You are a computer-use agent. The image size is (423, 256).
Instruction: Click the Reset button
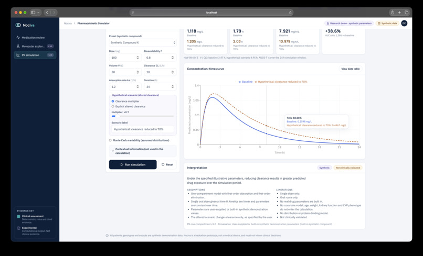pyautogui.click(x=167, y=164)
